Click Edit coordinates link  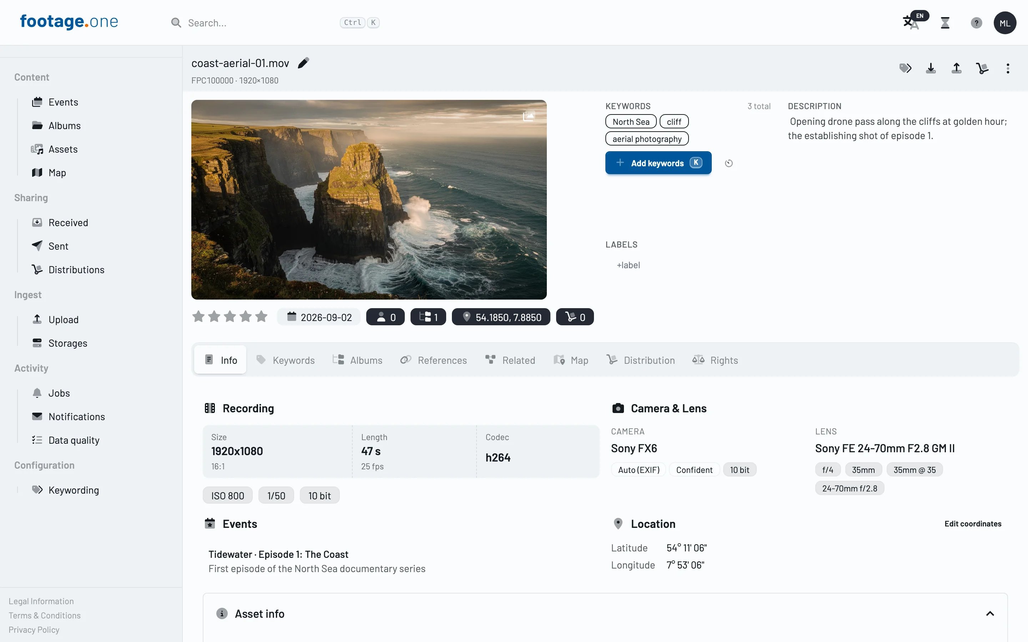point(973,524)
